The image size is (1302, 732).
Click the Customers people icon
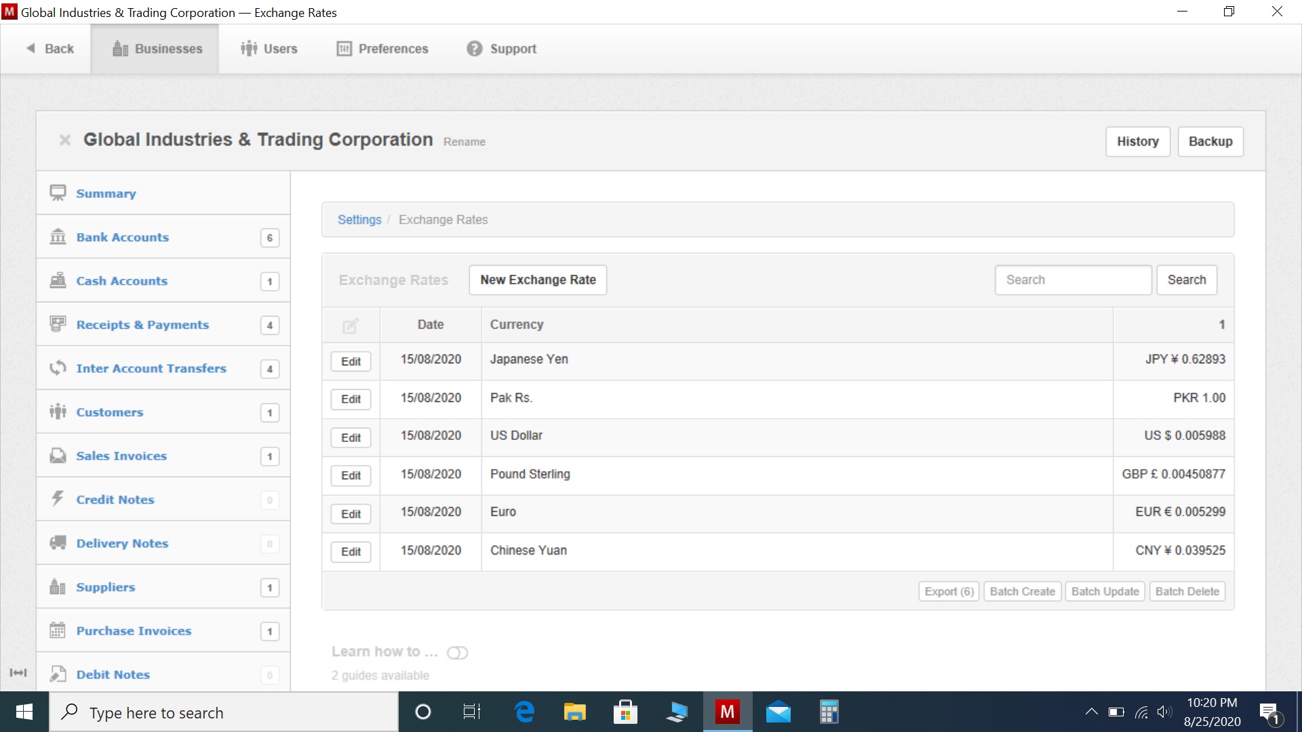point(58,411)
